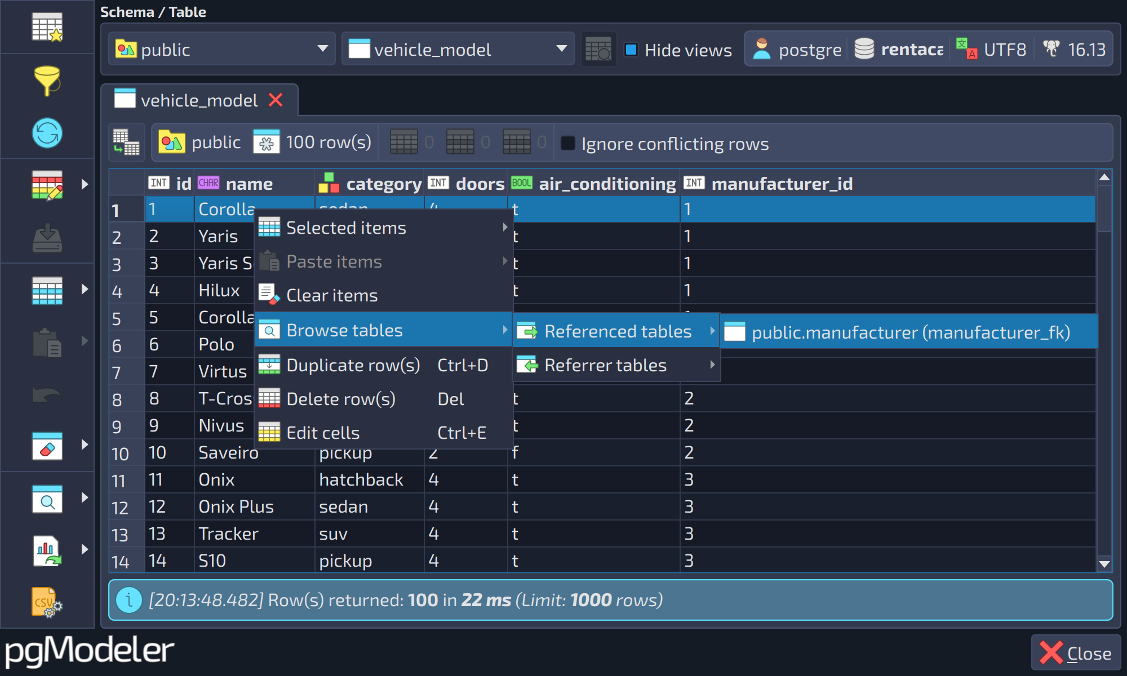Image resolution: width=1127 pixels, height=676 pixels.
Task: Click the Close button
Action: point(1076,653)
